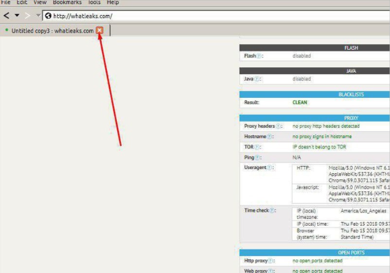The width and height of the screenshot is (390, 273).
Task: Open the Bookmarks menu
Action: tap(67, 2)
